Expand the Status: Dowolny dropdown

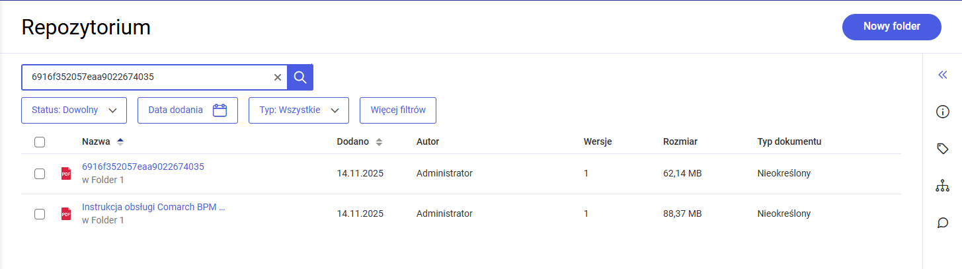pos(73,110)
